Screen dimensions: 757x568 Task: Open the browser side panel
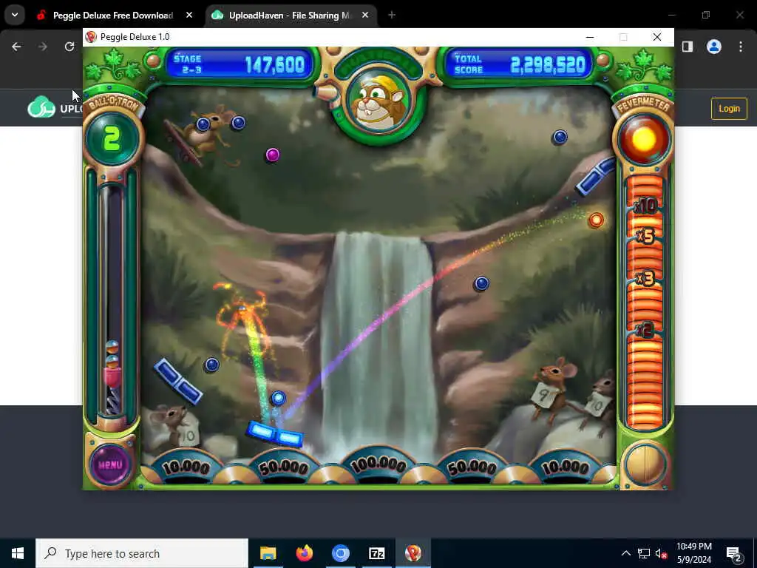point(688,47)
